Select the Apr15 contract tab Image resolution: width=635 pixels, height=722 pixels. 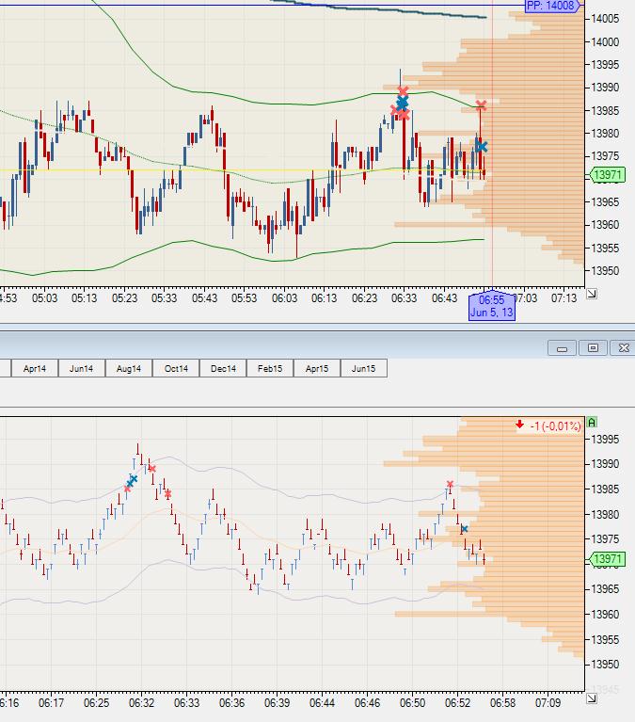point(317,368)
